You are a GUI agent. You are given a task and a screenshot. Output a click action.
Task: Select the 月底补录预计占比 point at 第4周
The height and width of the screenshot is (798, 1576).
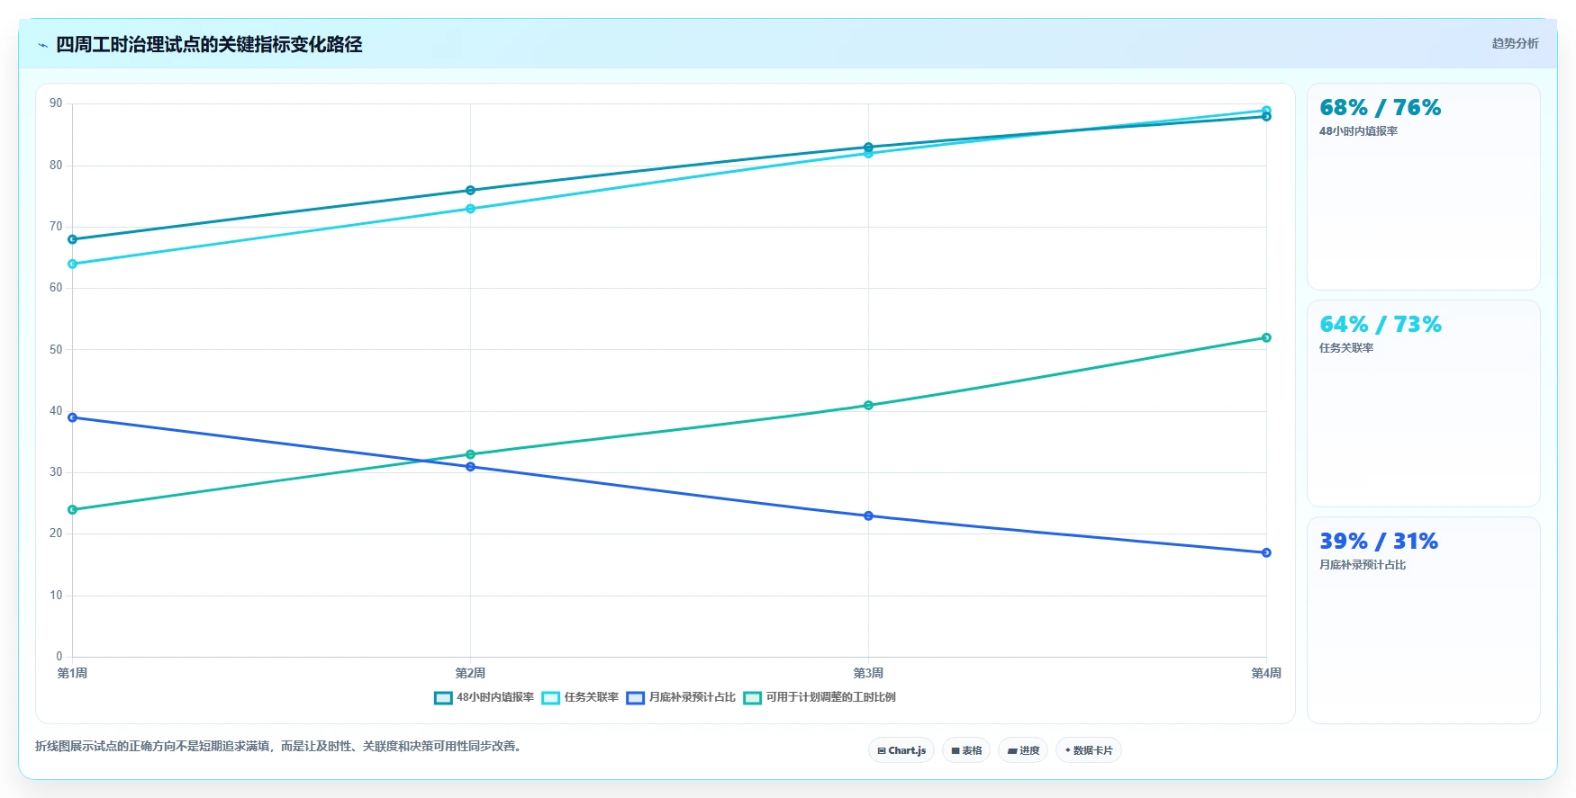click(x=1266, y=552)
